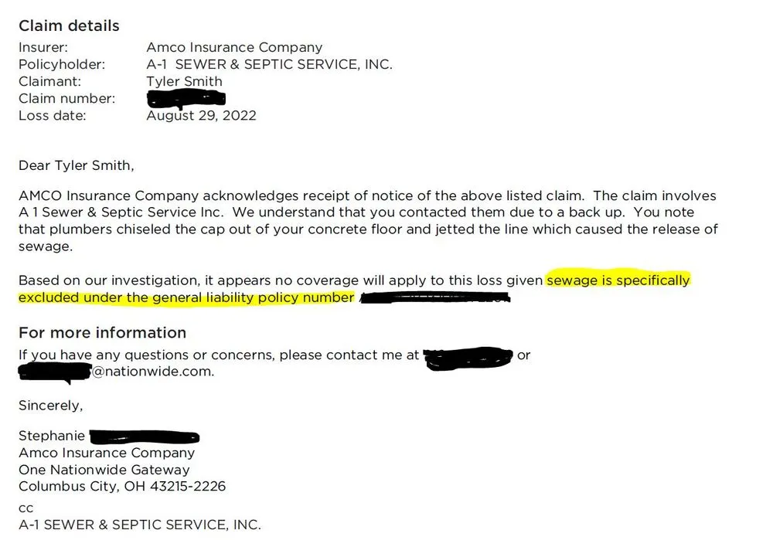
Task: Click the loss date "August 29, 2022"
Action: [201, 116]
